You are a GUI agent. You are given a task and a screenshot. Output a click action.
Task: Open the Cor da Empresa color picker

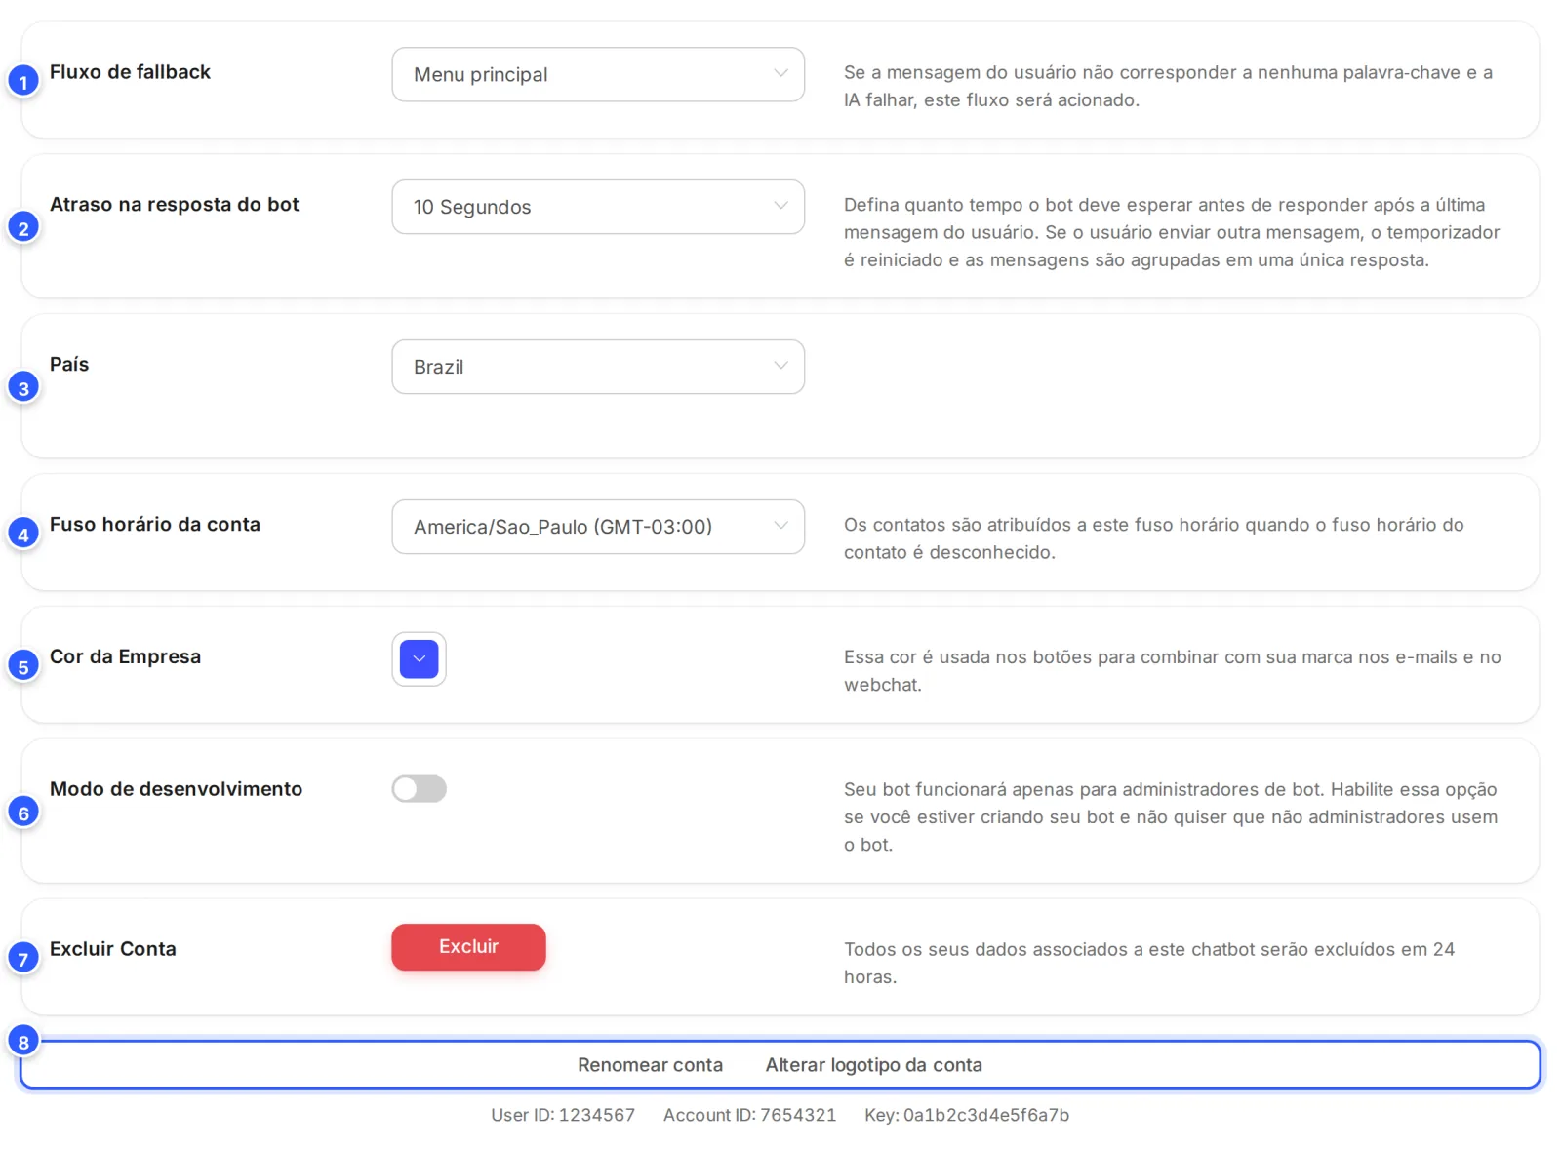pyautogui.click(x=420, y=659)
